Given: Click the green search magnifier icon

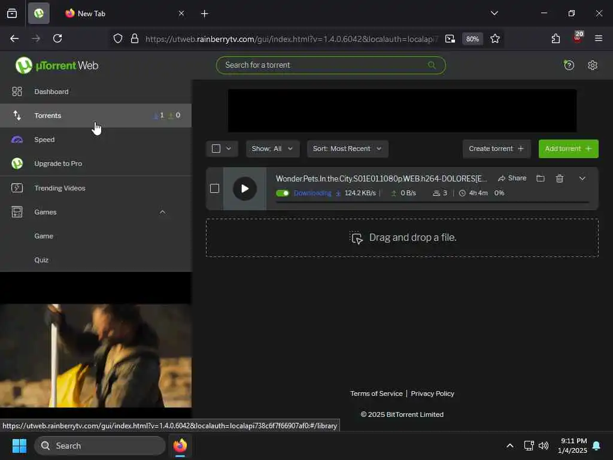Looking at the screenshot, I should 432,65.
